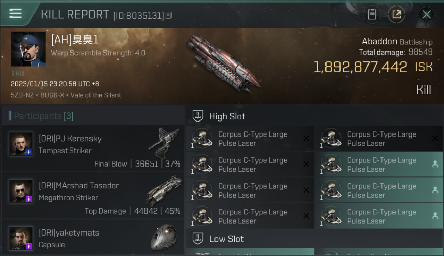Open the clipboard notes icon
Image resolution: width=444 pixels, height=256 pixels.
coord(372,14)
